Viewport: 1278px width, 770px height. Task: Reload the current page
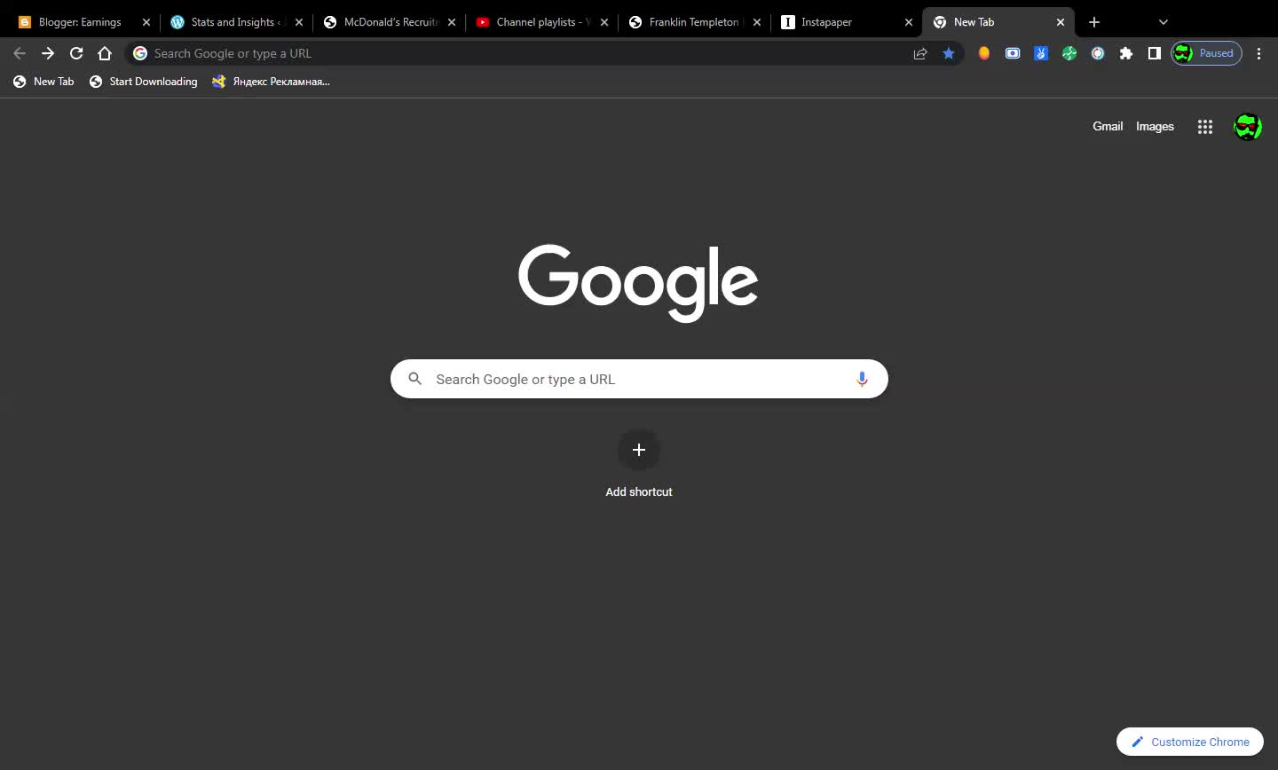[76, 53]
